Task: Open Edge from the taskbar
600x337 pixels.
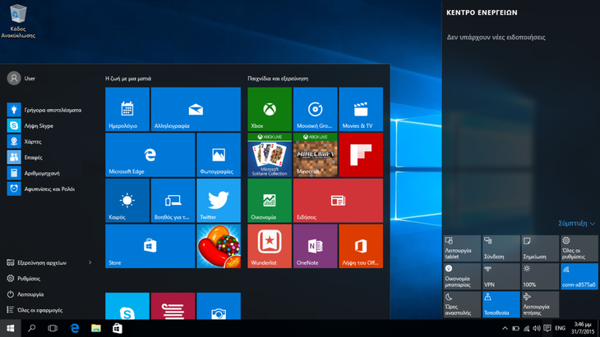Action: pos(75,328)
